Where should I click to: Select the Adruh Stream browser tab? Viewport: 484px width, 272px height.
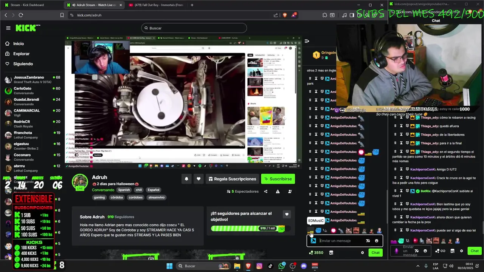[95, 5]
